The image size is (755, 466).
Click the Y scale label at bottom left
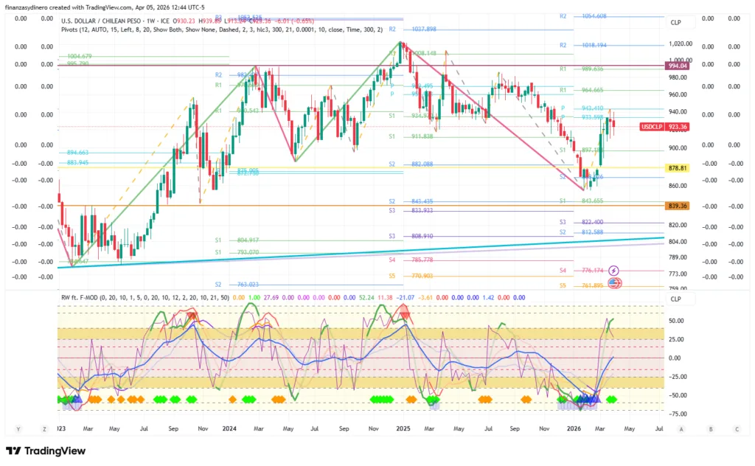[x=18, y=428]
